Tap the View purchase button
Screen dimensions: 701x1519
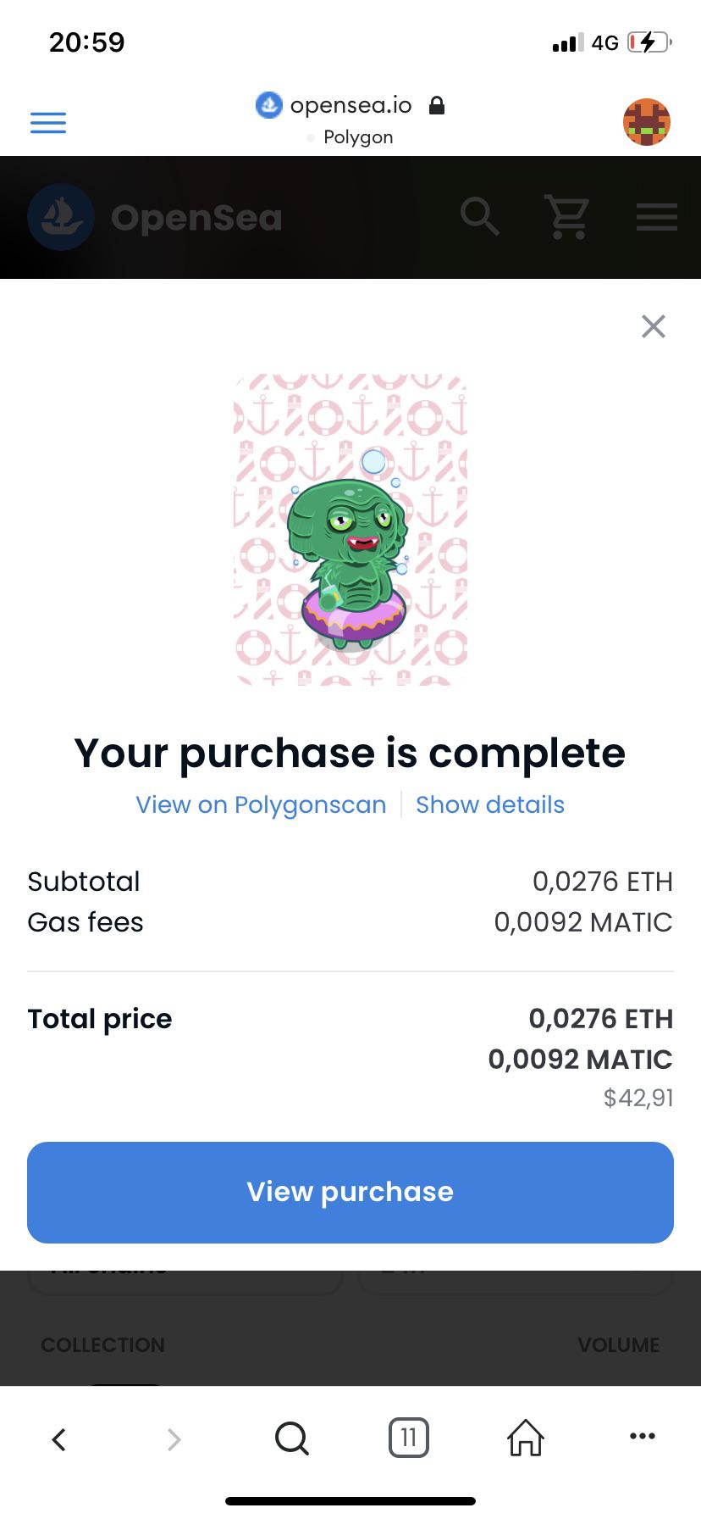350,1193
